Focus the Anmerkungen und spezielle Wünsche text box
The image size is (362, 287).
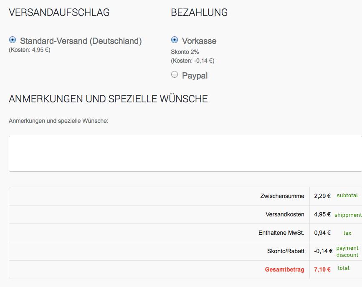click(185, 153)
